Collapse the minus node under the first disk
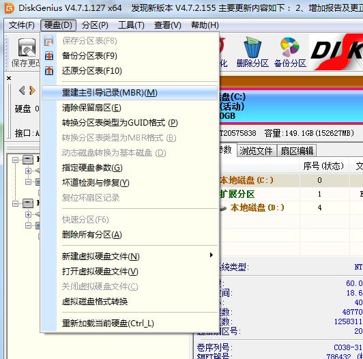Screen dimensions: 363x359 coord(28,182)
